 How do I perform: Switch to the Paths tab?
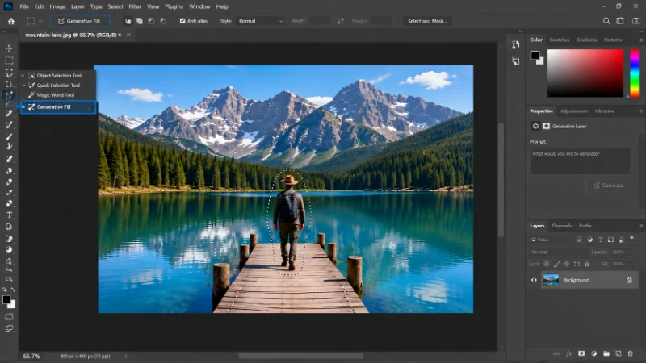pyautogui.click(x=585, y=226)
